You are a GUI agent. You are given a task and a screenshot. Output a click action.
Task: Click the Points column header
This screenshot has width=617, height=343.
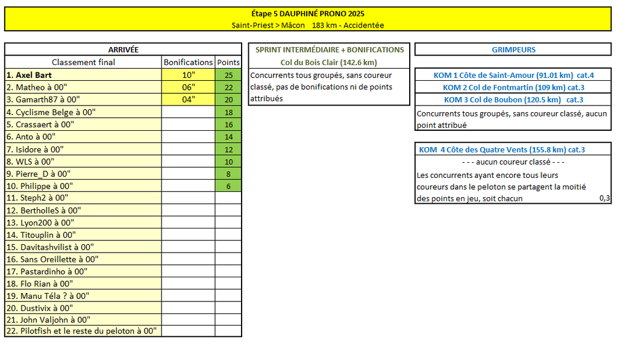click(x=228, y=62)
